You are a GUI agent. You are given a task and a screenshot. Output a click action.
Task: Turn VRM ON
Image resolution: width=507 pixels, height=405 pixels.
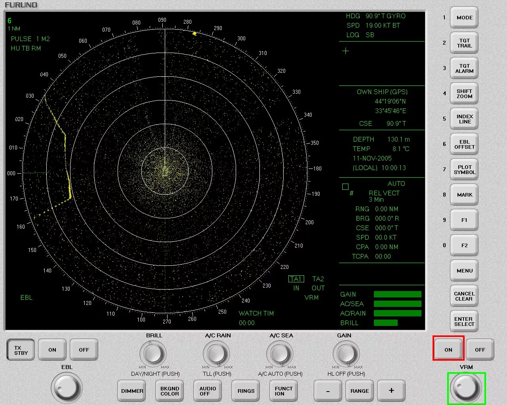(x=448, y=350)
